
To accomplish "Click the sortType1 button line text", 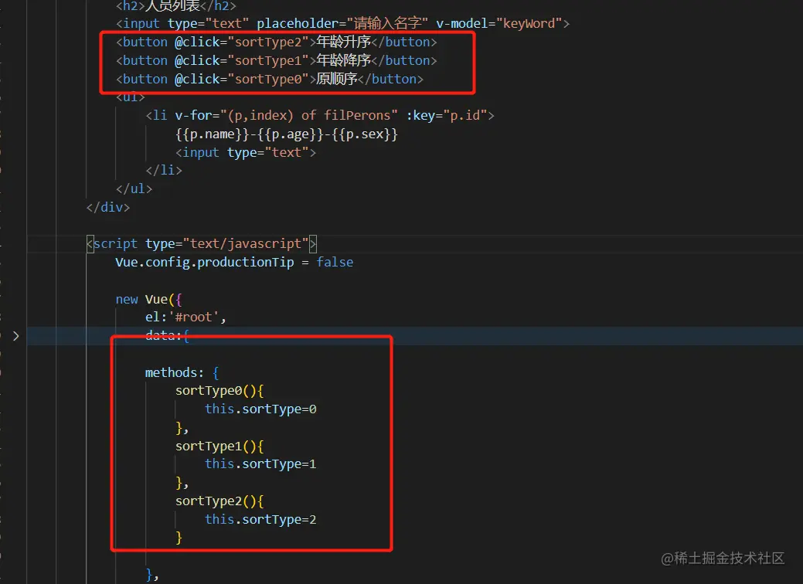I will (276, 60).
